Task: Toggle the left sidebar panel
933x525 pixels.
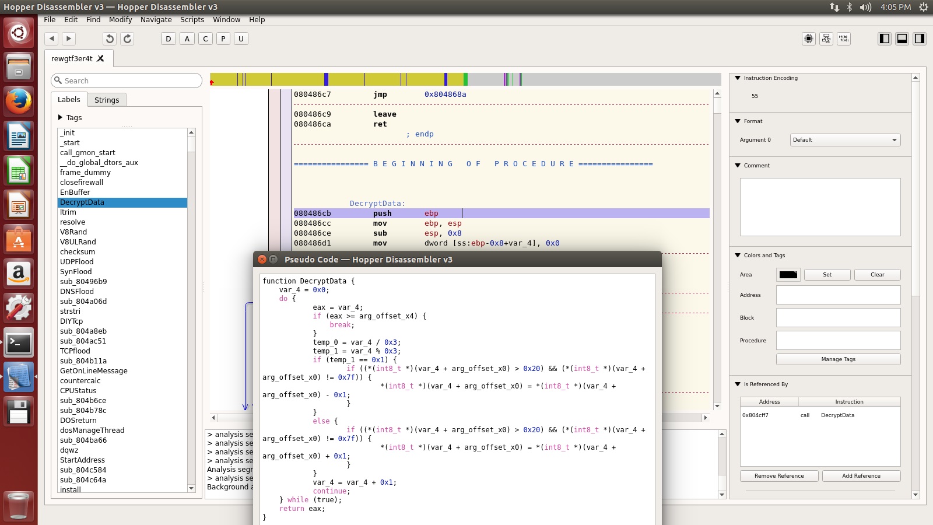Action: [x=885, y=38]
